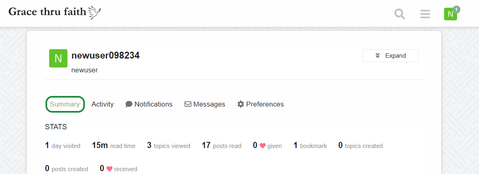Click the large green N profile avatar
This screenshot has width=479, height=174.
(58, 58)
